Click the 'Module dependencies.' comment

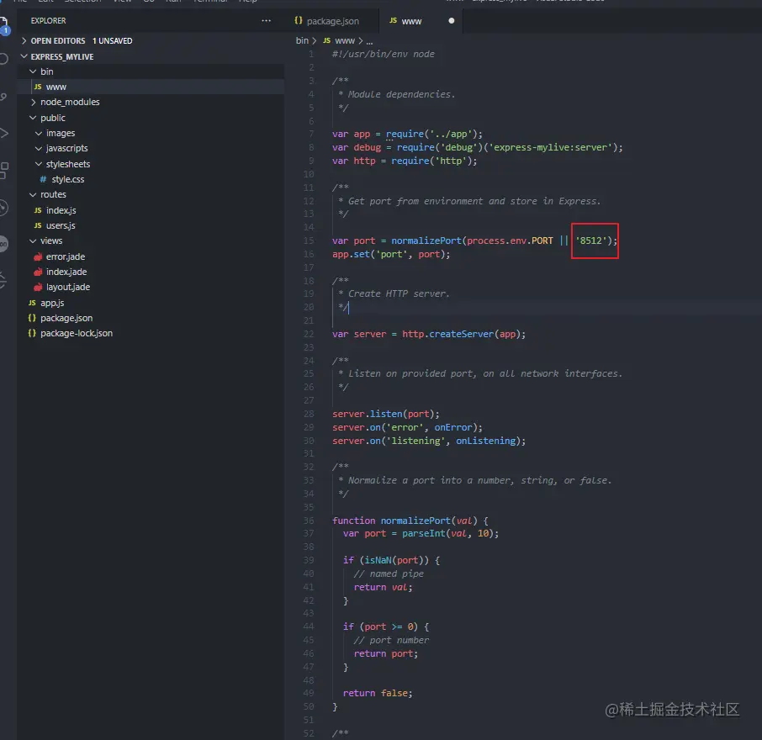(x=401, y=94)
